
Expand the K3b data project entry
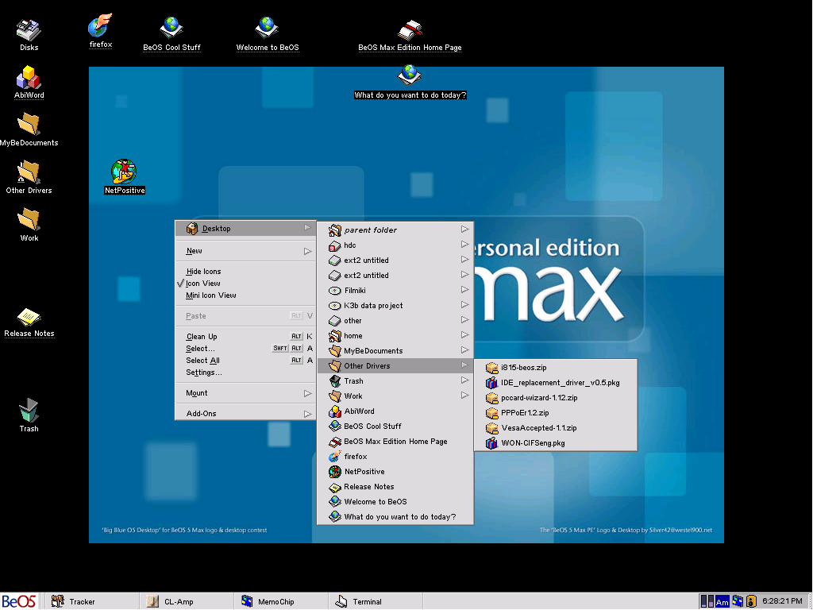tap(395, 305)
